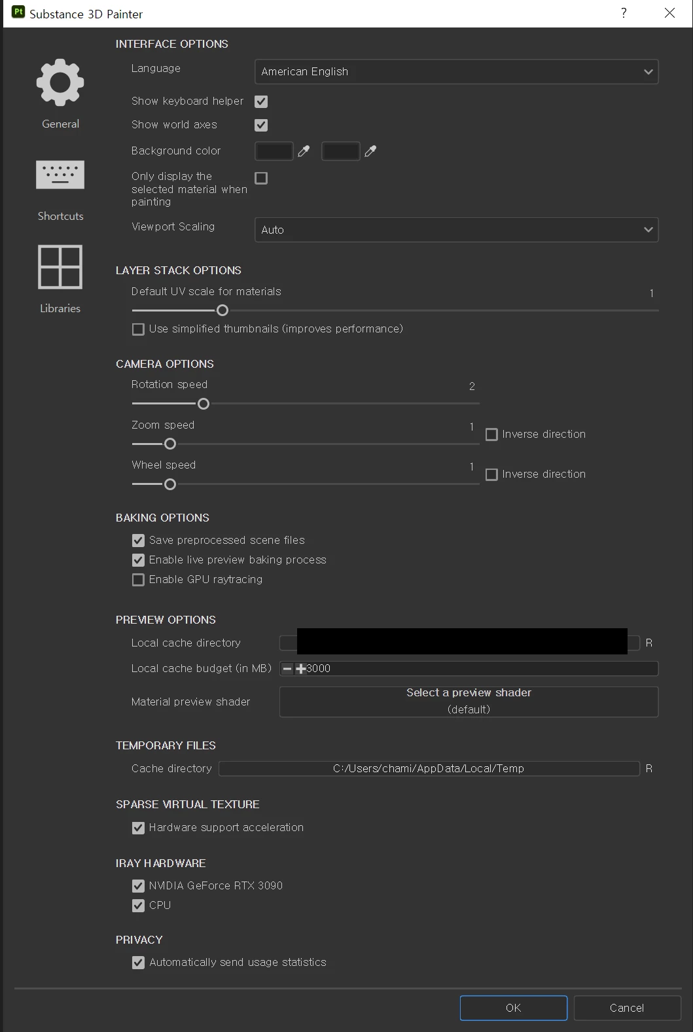Viewport: 693px width, 1032px height.
Task: Click the BAKING OPTIONS heading
Action: pyautogui.click(x=162, y=518)
